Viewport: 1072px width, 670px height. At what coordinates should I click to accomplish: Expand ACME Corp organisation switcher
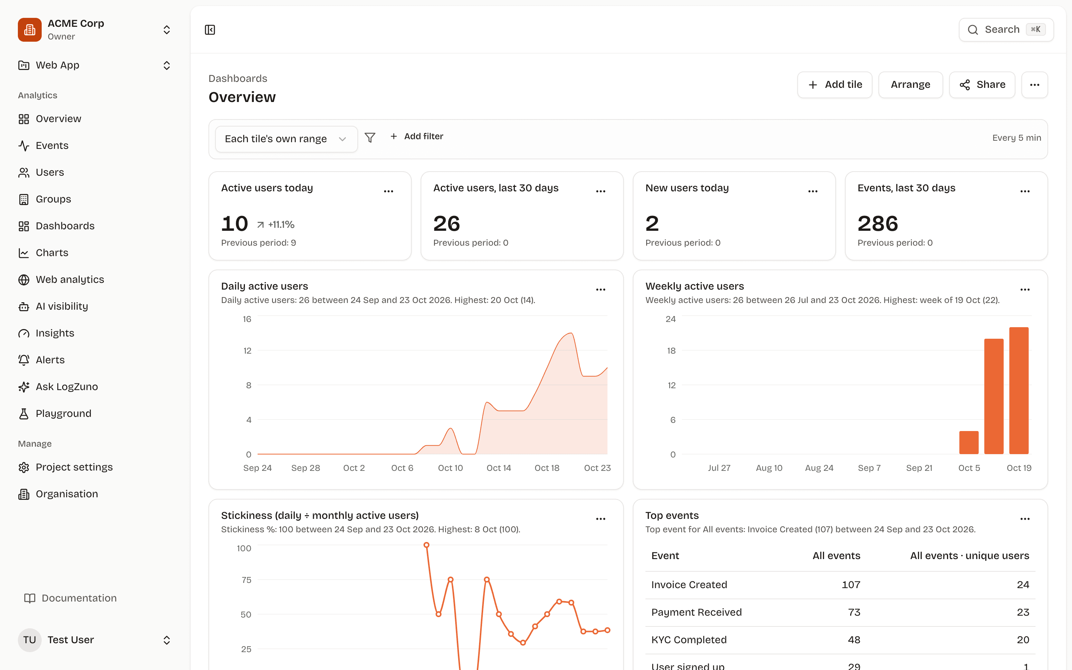tap(166, 30)
